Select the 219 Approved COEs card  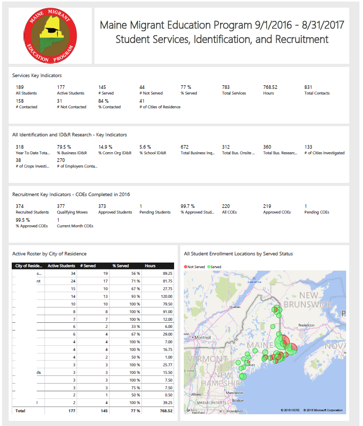click(277, 209)
